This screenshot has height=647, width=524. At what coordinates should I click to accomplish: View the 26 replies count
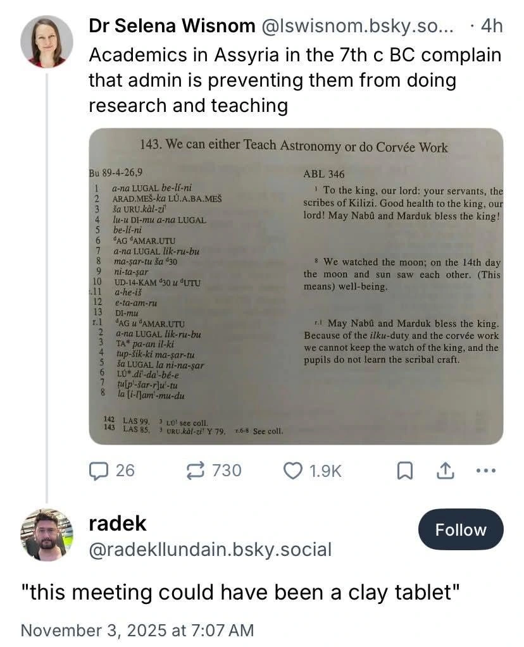[x=125, y=471]
